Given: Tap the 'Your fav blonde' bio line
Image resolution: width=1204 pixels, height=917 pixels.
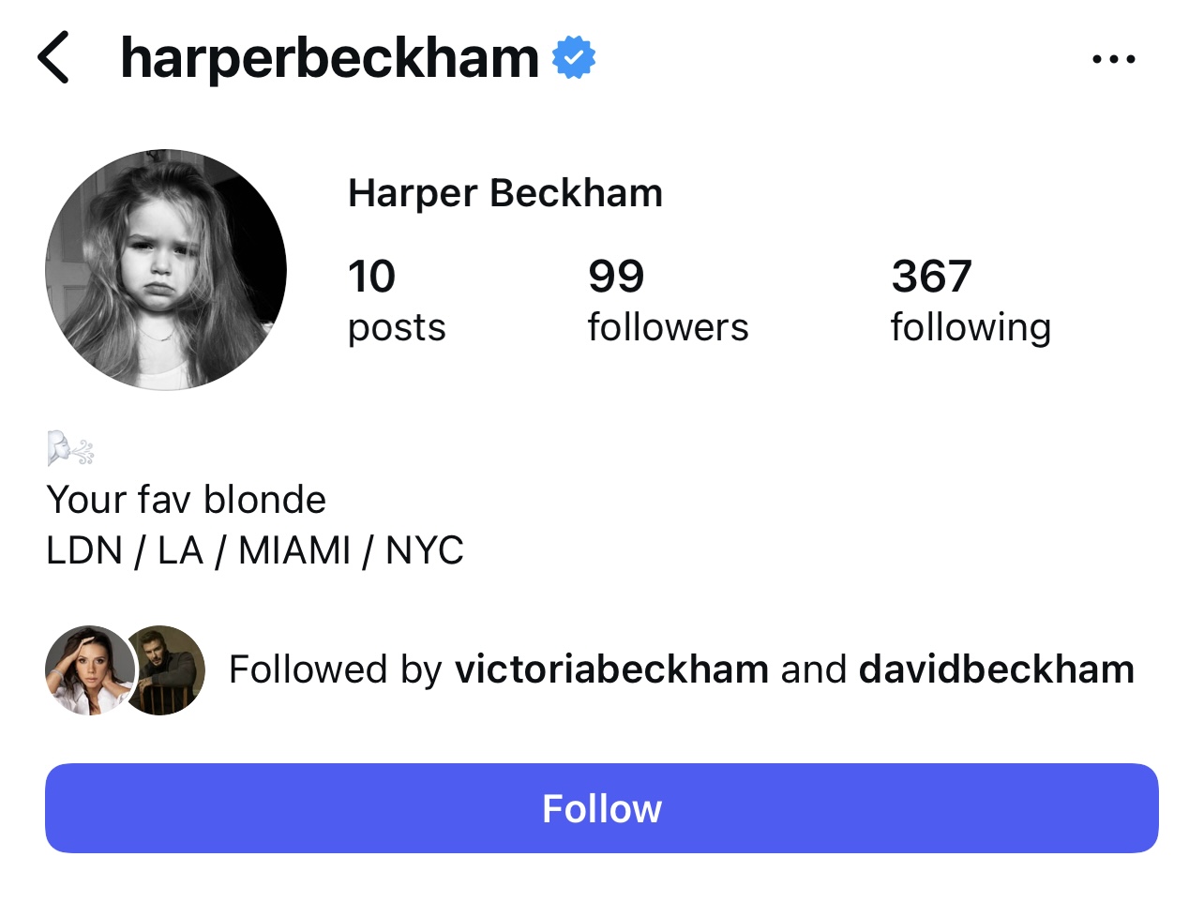Looking at the screenshot, I should (187, 500).
